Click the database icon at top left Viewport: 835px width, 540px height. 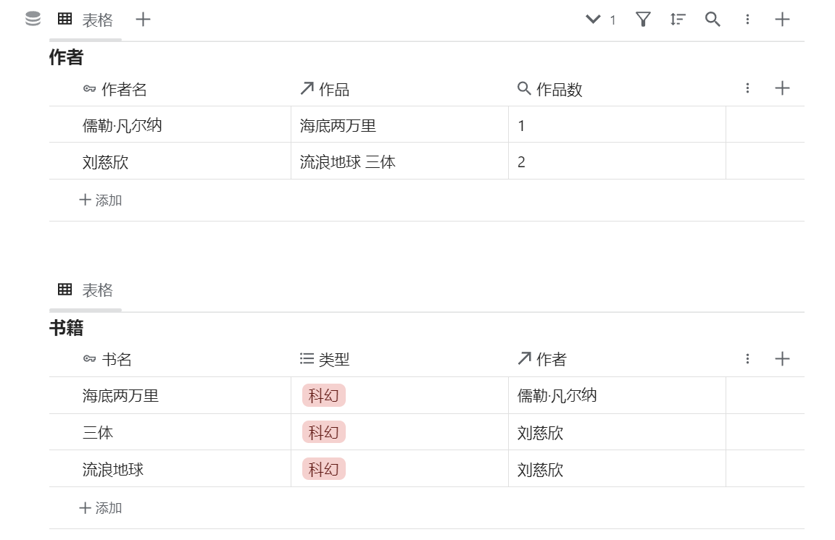point(33,20)
